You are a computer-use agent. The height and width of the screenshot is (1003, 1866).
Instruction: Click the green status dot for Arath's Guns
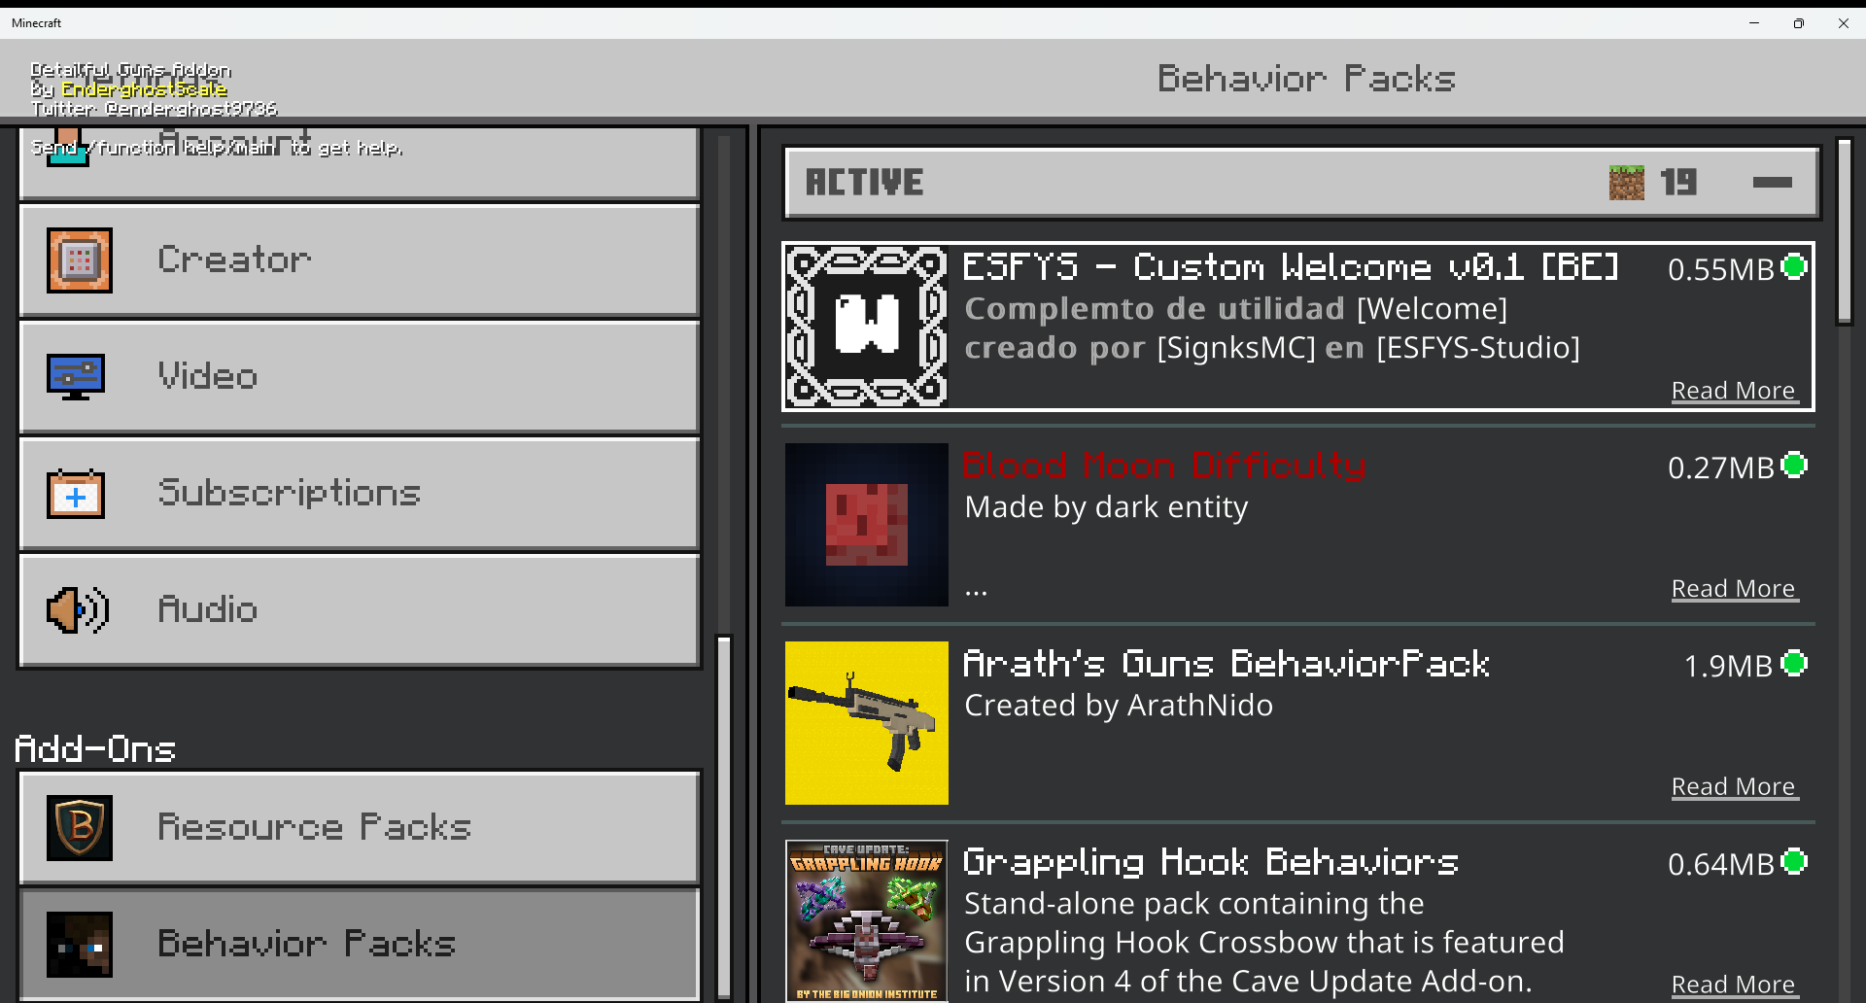1795,664
